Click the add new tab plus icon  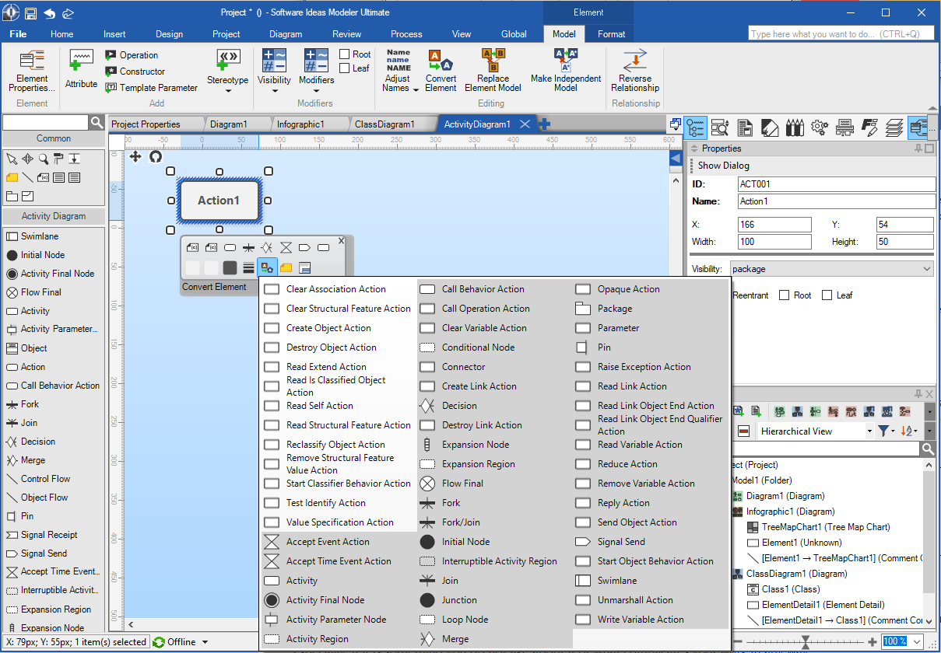coord(545,124)
